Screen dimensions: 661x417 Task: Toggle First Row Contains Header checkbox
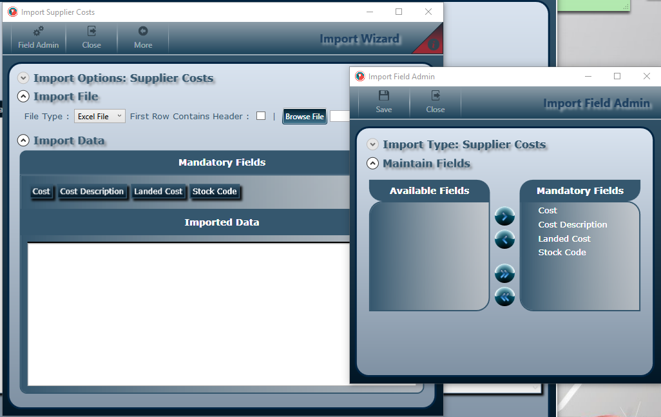click(261, 116)
